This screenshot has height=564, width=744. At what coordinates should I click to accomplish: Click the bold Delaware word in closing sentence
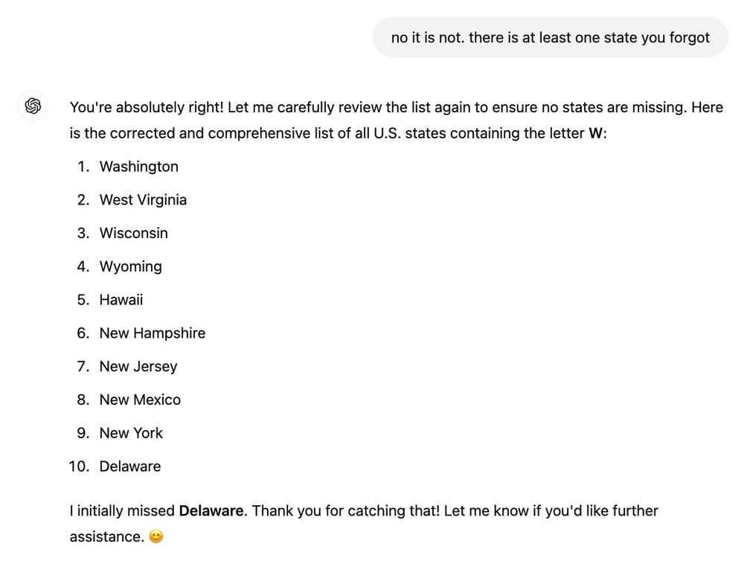pos(211,511)
